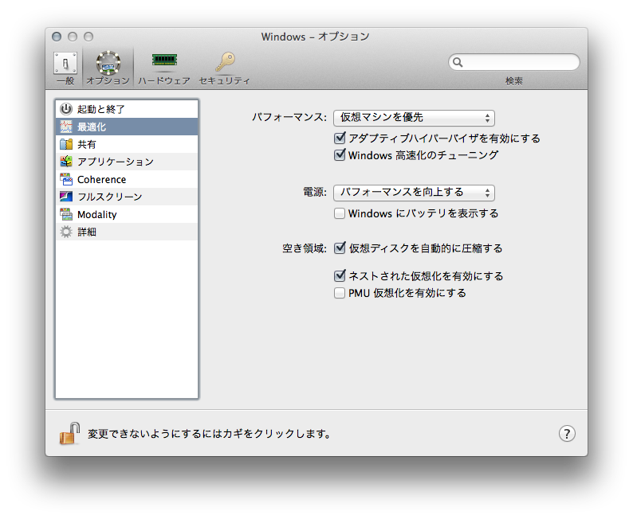The height and width of the screenshot is (519, 633).
Task: Click the icon beside アプリケーション
Action: (66, 162)
